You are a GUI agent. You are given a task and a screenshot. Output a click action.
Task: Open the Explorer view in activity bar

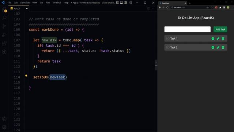click(x=4, y=10)
